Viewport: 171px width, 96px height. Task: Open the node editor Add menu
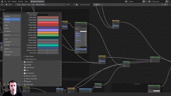pos(29,5)
